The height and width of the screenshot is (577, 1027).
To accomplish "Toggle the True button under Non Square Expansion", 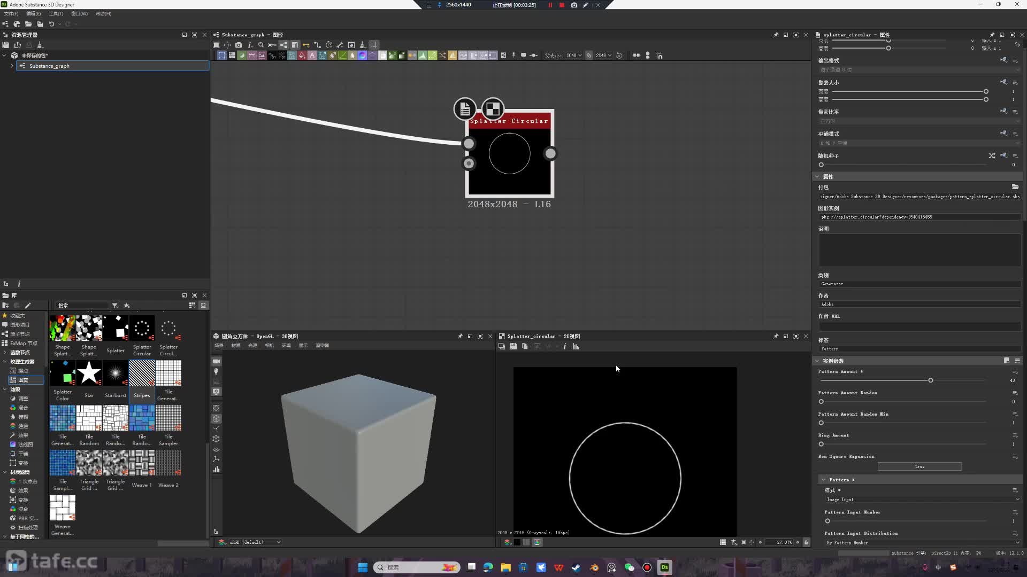I will click(919, 466).
